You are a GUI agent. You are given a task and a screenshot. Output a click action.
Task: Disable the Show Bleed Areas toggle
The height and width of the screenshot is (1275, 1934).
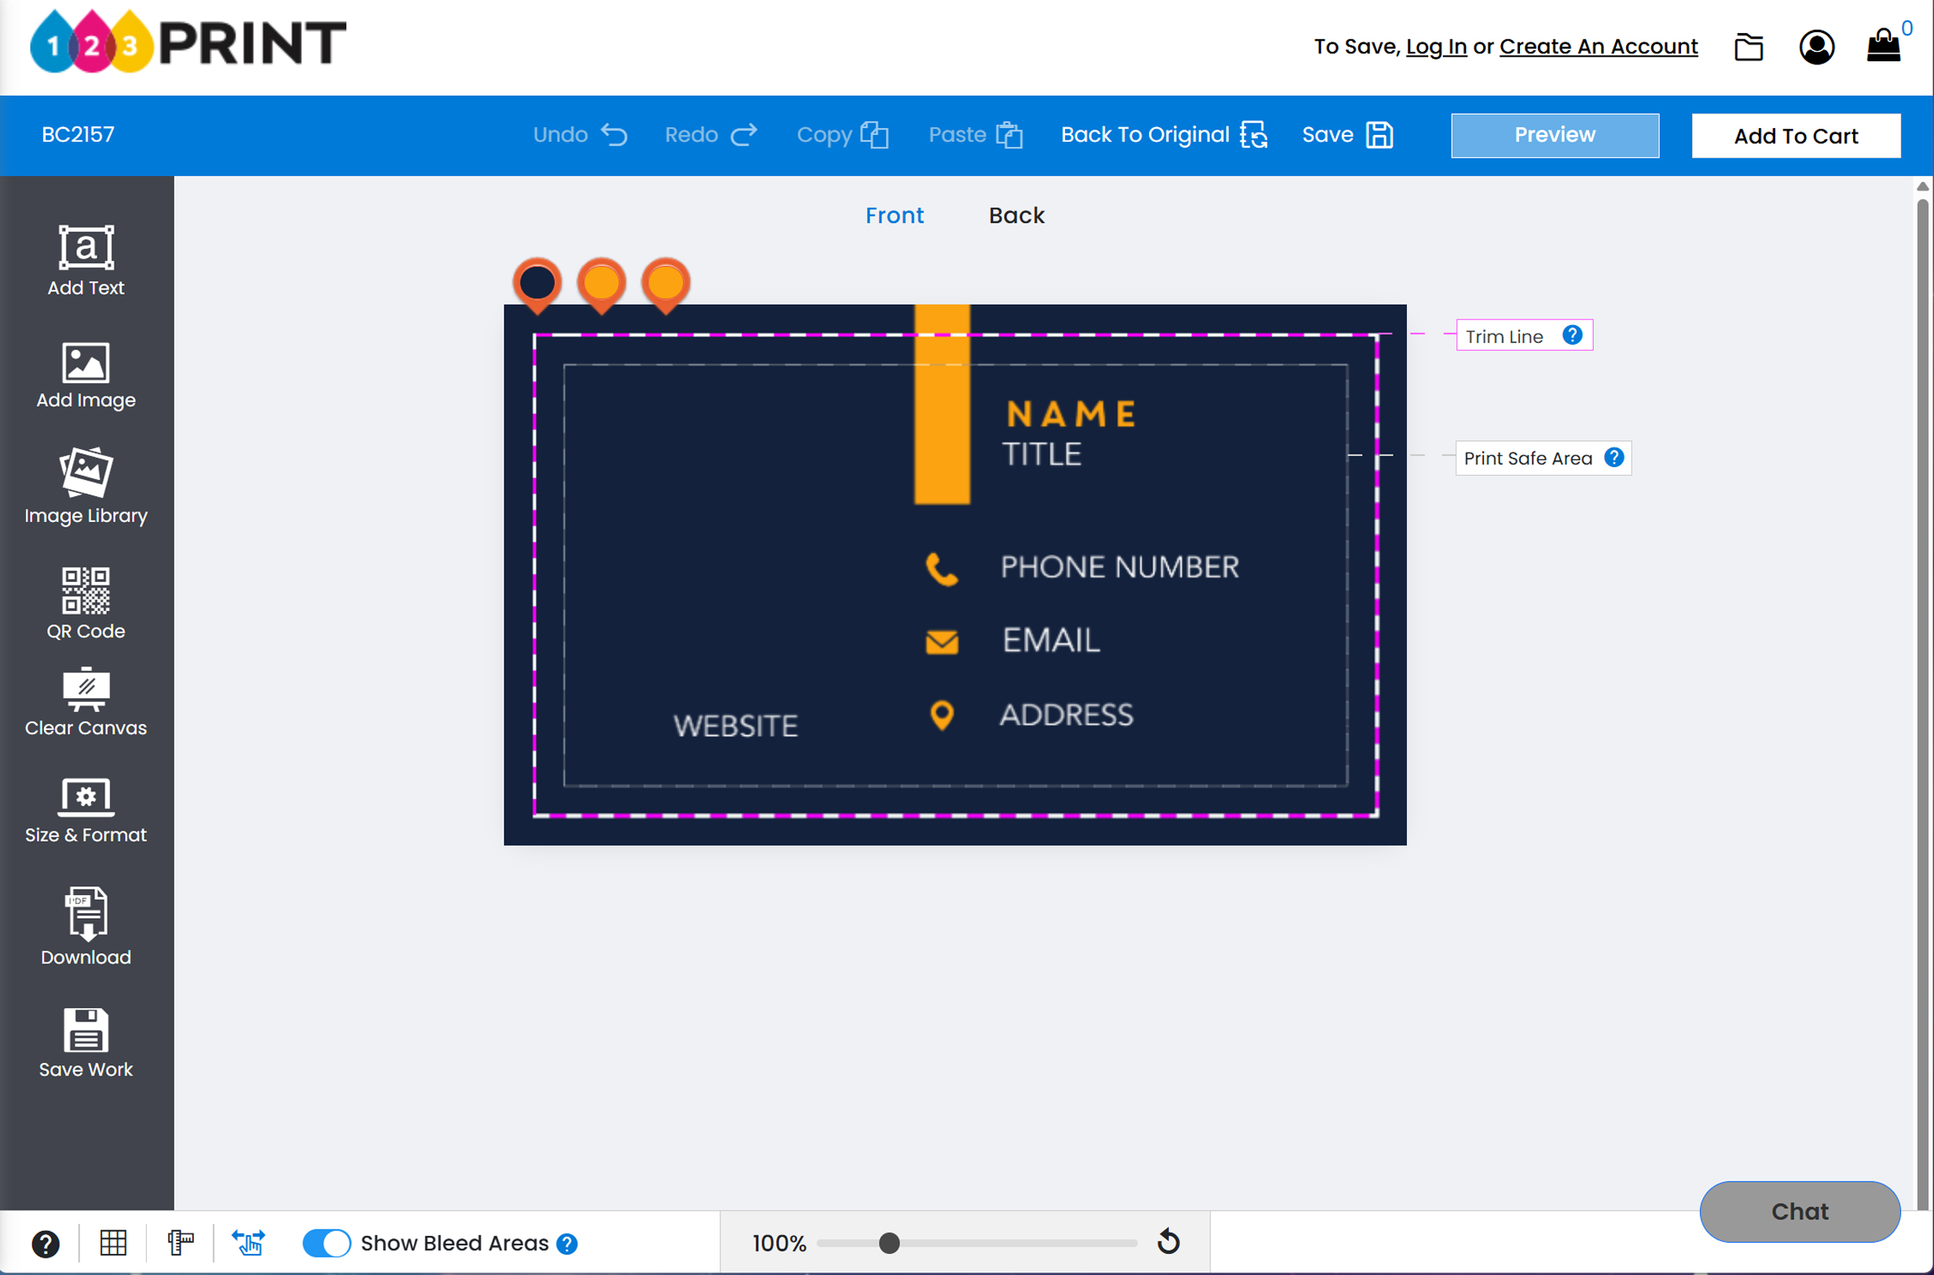point(325,1243)
